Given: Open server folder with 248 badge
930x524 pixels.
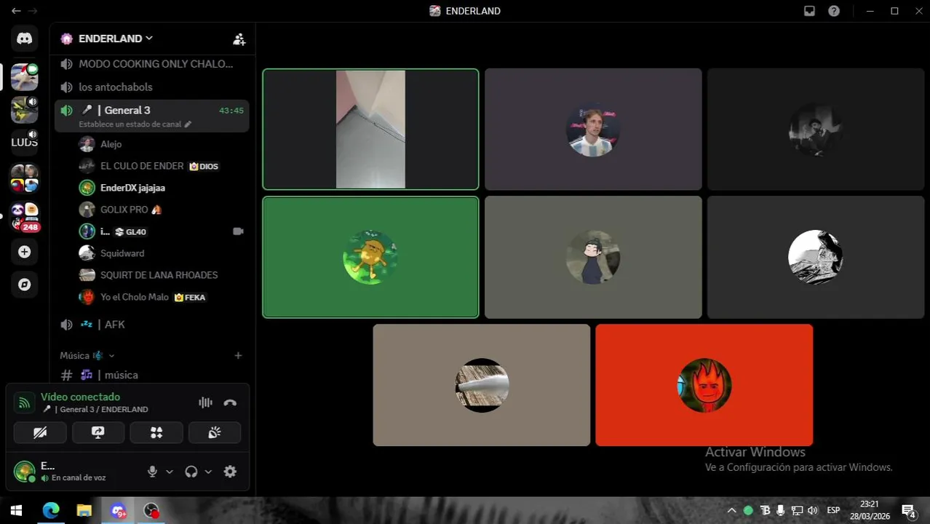Looking at the screenshot, I should [x=24, y=217].
